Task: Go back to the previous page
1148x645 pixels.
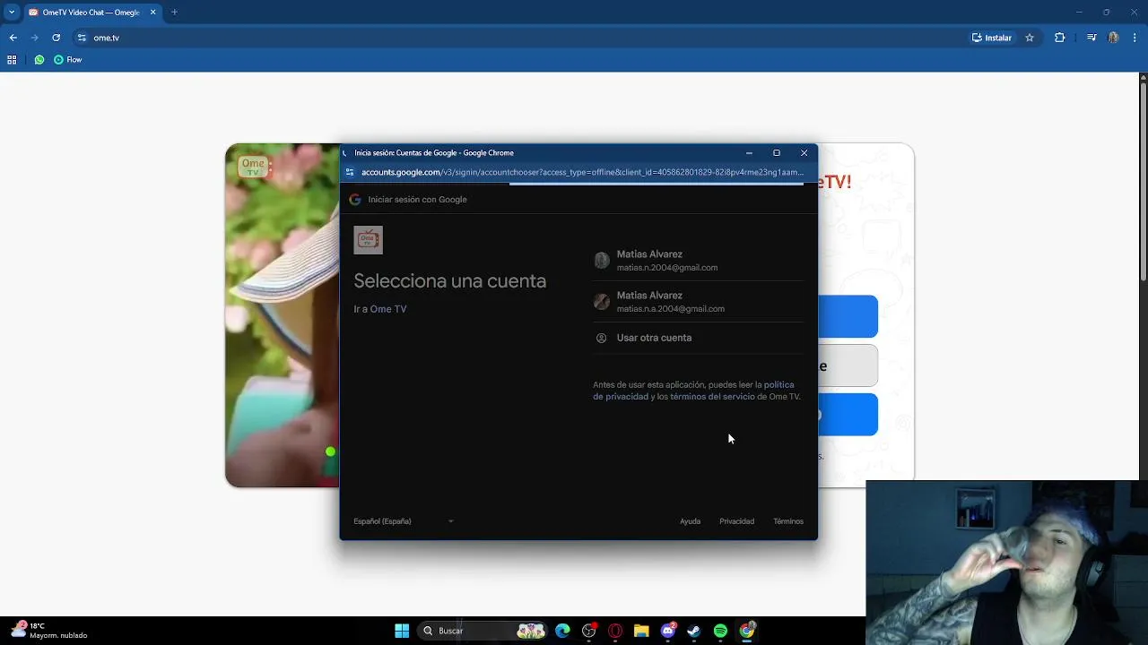Action: (x=13, y=38)
